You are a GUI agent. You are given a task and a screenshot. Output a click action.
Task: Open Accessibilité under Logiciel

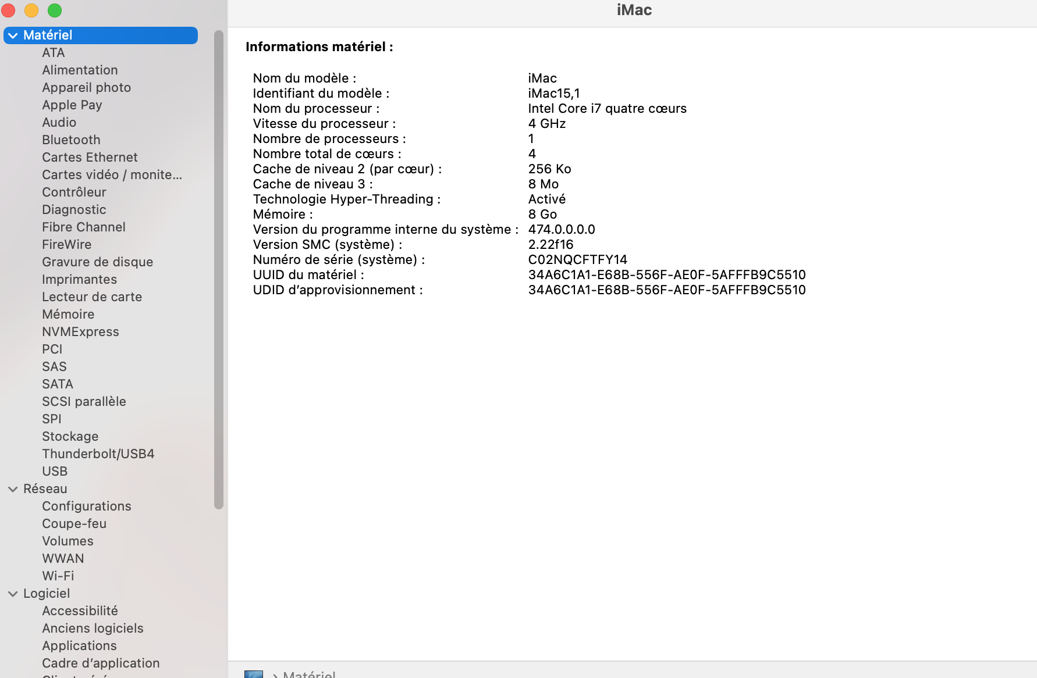click(x=80, y=611)
